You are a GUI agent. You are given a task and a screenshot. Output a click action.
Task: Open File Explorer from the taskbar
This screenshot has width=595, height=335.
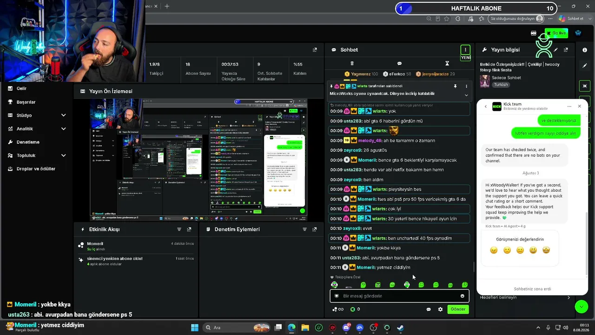tap(305, 328)
